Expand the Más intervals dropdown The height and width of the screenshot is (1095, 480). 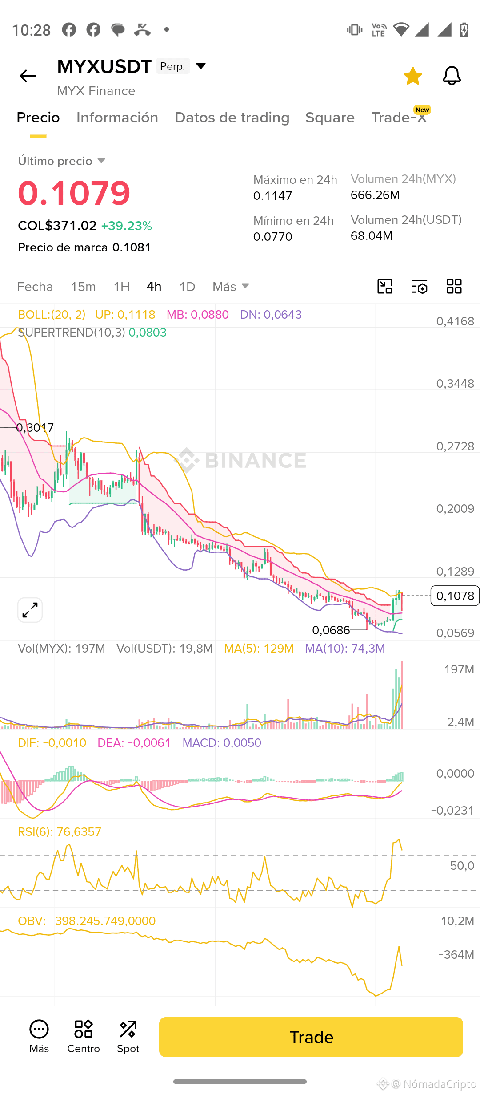pyautogui.click(x=231, y=287)
